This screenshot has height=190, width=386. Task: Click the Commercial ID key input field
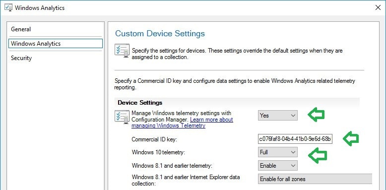coord(295,139)
